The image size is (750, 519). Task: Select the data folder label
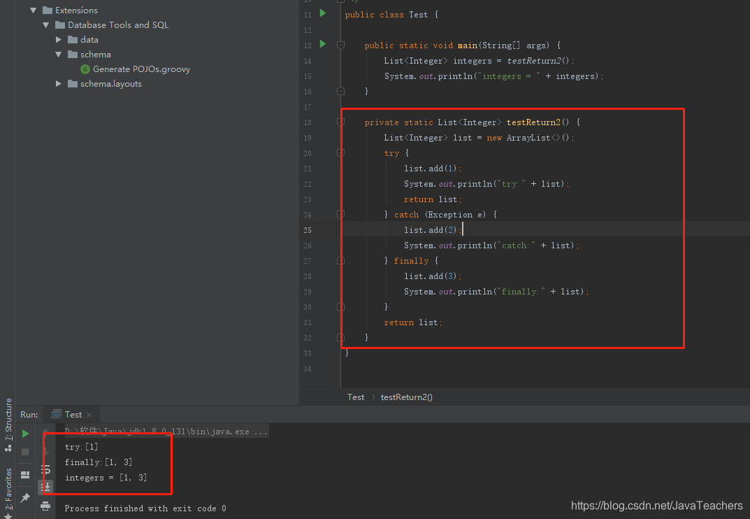click(x=89, y=40)
